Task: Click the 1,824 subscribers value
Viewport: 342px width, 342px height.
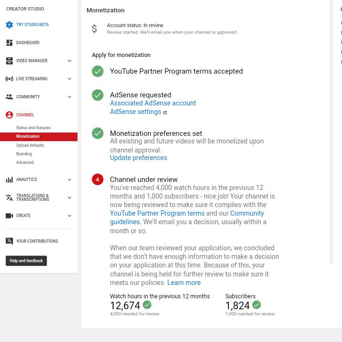Action: (237, 305)
